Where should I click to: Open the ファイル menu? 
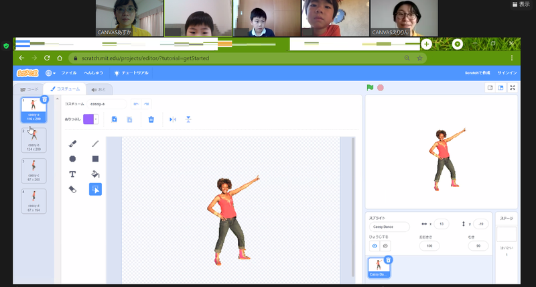tap(69, 72)
